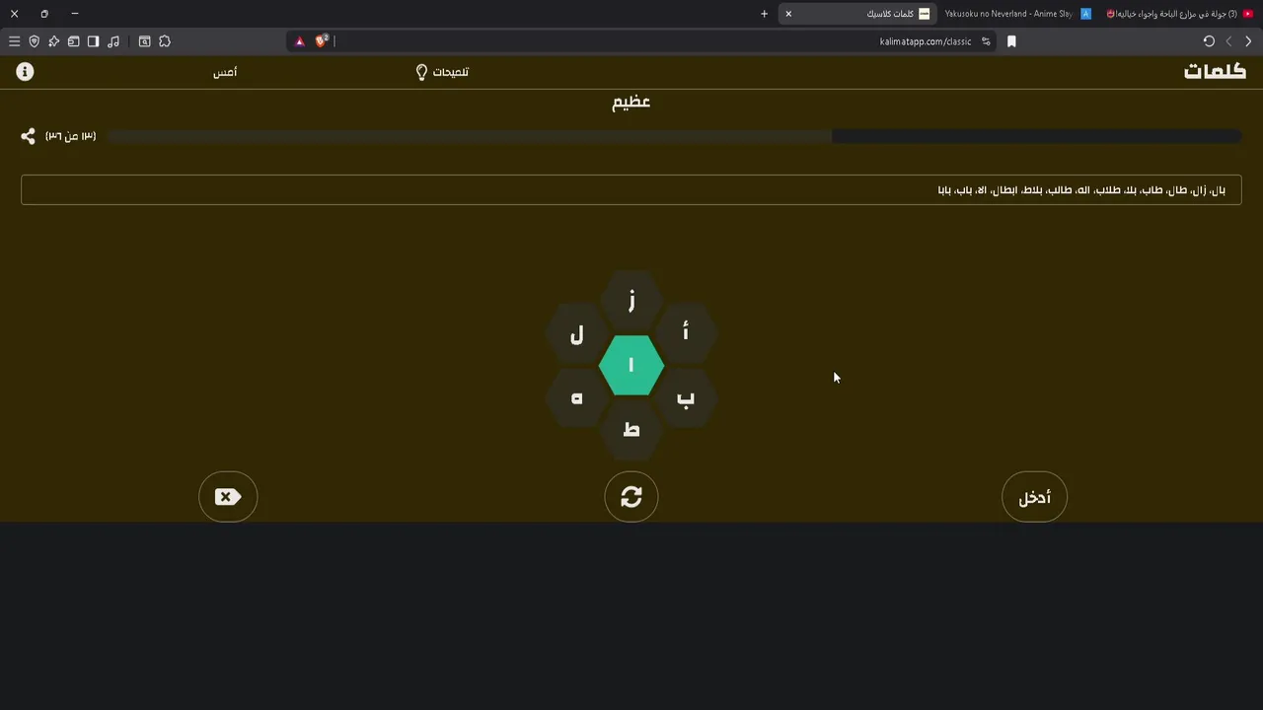The image size is (1263, 710).
Task: Open the extensions puzzle icon
Action: [x=165, y=41]
